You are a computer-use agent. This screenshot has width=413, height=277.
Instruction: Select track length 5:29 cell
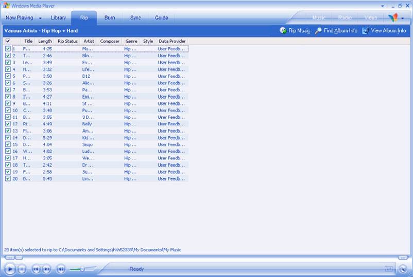[x=47, y=137]
